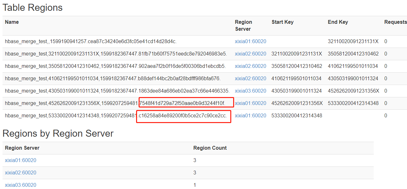Open xixia03:60020 in Regions by Region Server table
This screenshot has height=189, width=407.
click(21, 185)
